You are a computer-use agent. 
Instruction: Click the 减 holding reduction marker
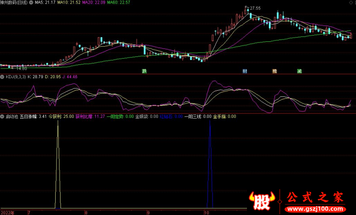[299, 71]
